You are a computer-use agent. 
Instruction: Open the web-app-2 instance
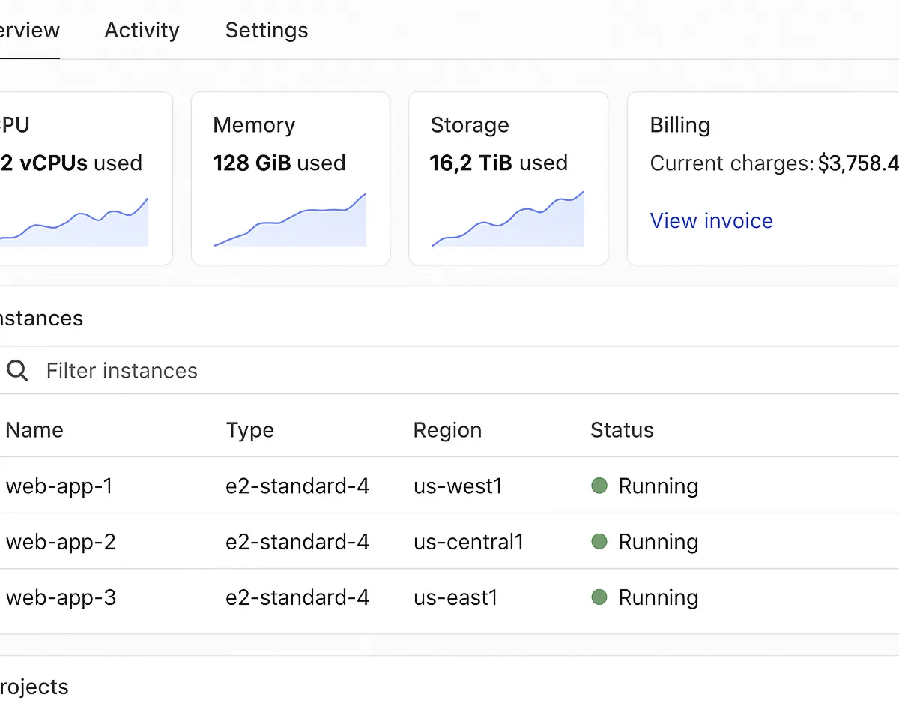(61, 542)
